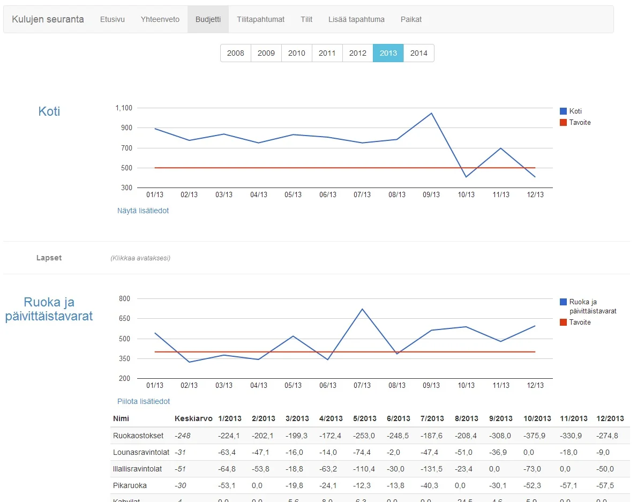Click the Lisää tapahtuma nav link
637x502 pixels.
(x=356, y=19)
